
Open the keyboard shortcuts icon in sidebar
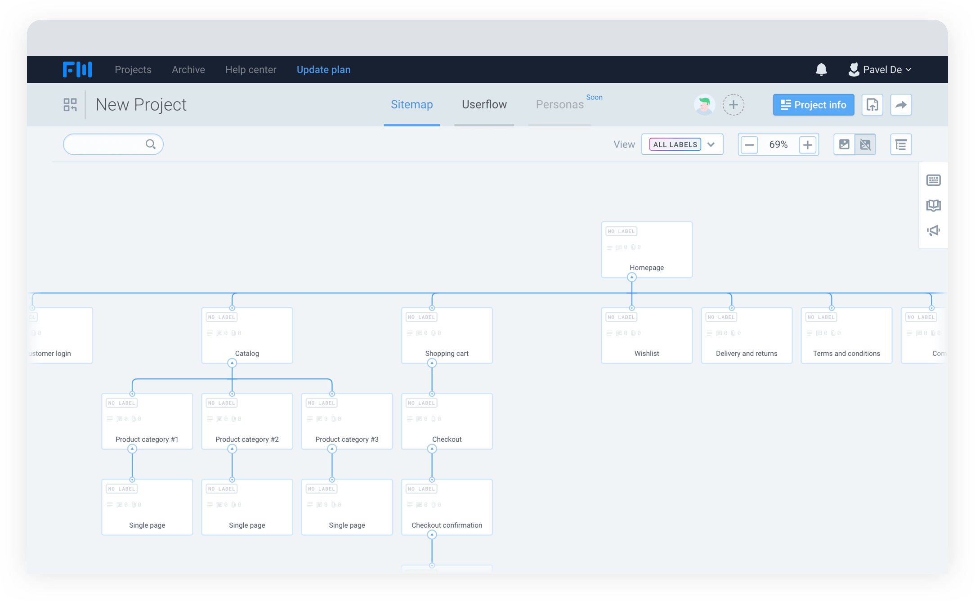coord(933,180)
